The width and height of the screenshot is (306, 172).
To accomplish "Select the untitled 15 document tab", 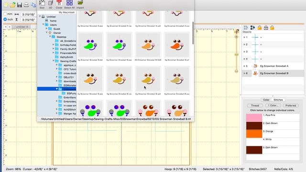I will coord(21,27).
